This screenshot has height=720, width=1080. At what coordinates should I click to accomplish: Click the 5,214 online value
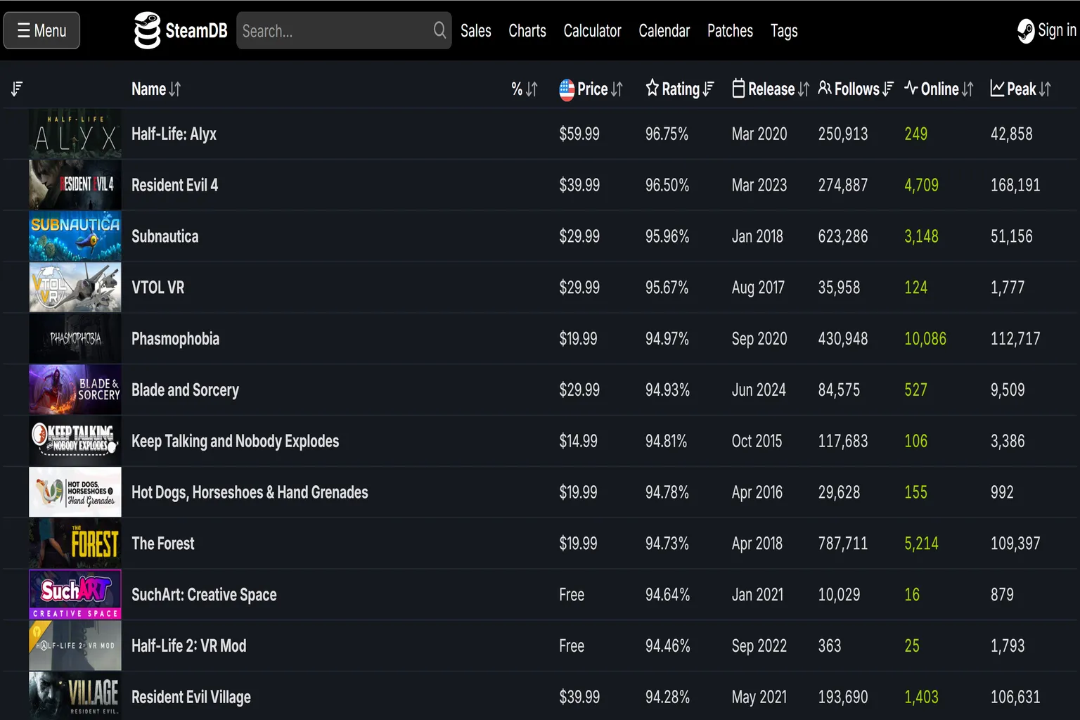(x=921, y=544)
